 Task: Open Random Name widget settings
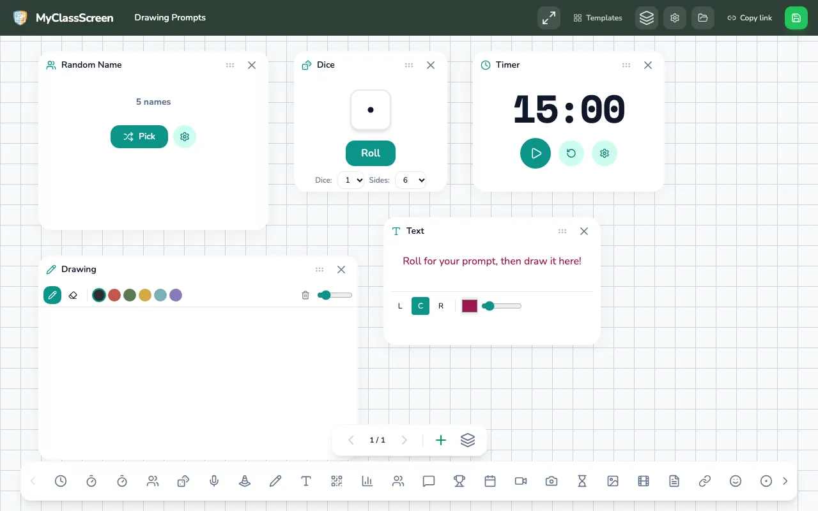185,136
